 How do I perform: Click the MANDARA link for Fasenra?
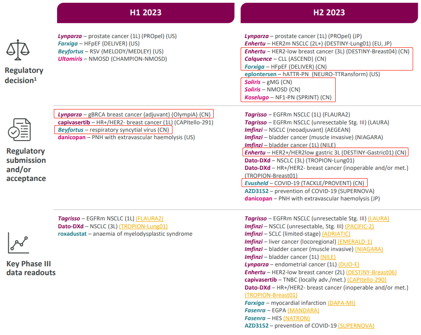tap(303, 310)
